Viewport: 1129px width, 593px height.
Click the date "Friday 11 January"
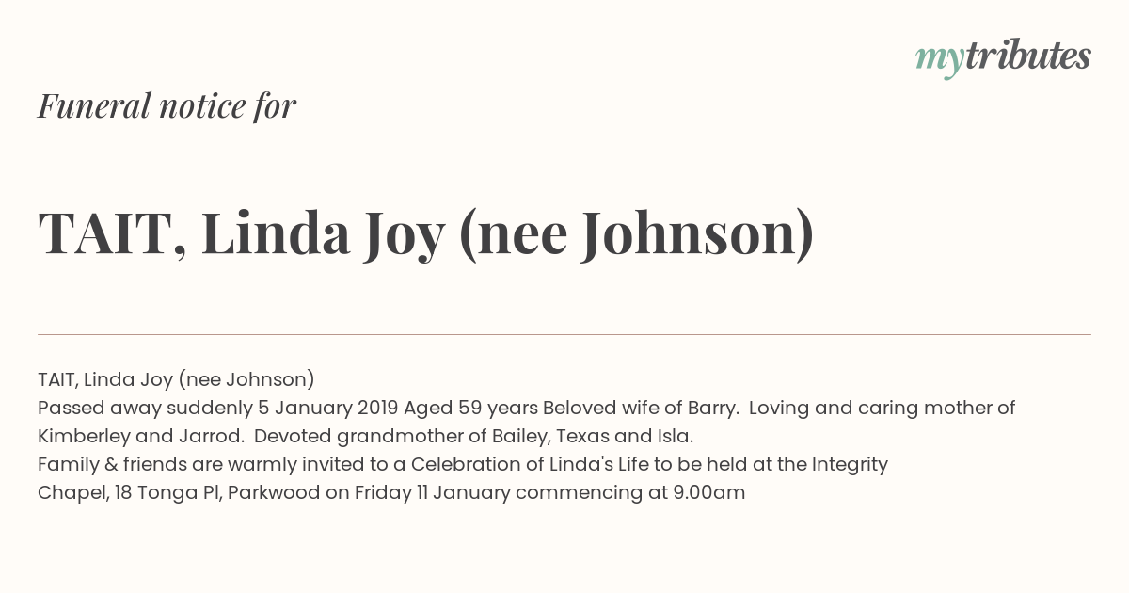click(432, 493)
